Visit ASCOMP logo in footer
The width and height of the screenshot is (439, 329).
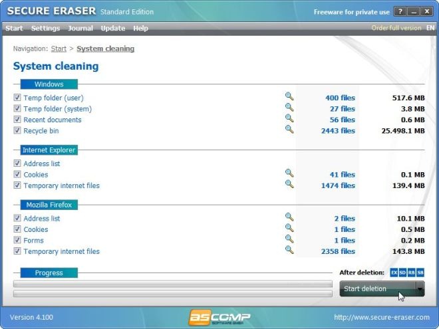click(219, 318)
